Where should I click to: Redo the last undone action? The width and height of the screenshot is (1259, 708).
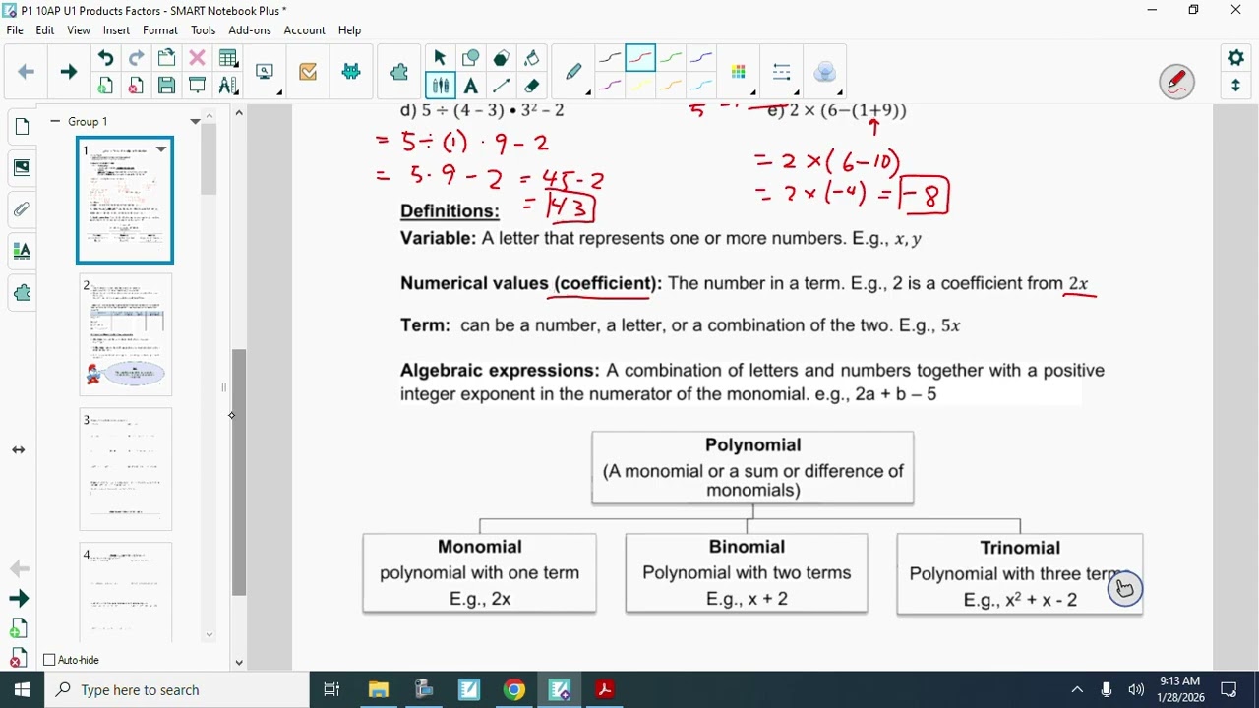click(136, 58)
